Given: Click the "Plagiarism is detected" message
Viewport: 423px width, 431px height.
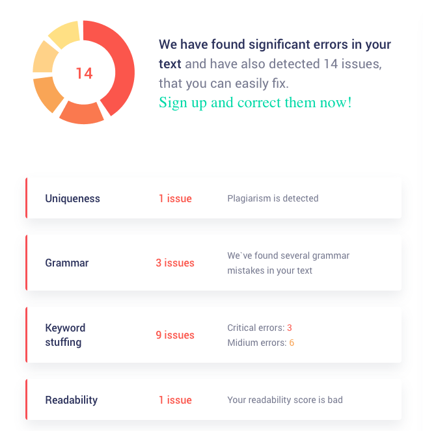Looking at the screenshot, I should point(273,198).
